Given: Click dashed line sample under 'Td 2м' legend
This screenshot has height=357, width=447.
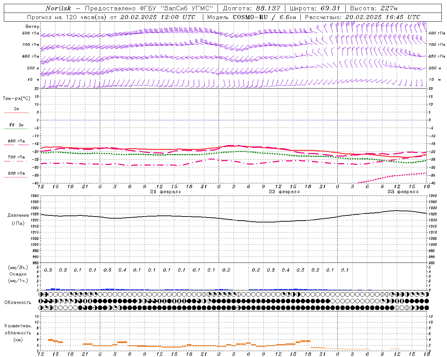Looking at the screenshot, I should click(x=16, y=129).
